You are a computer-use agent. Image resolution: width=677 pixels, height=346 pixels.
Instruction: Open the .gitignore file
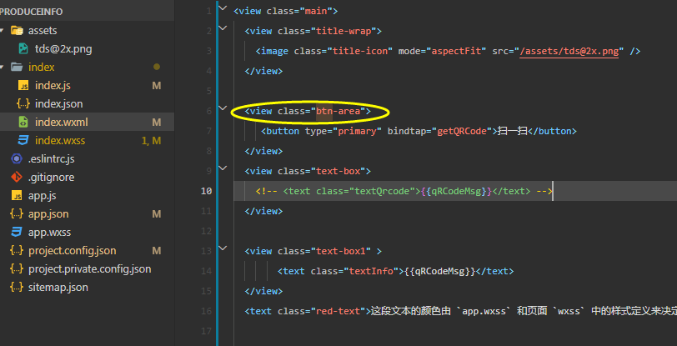52,178
